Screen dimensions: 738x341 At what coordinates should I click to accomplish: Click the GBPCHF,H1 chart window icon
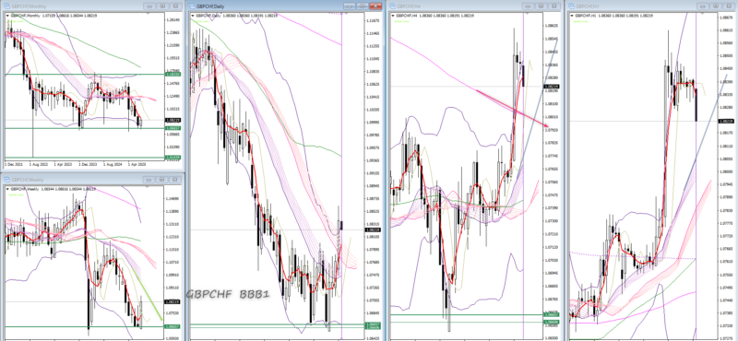pyautogui.click(x=572, y=6)
